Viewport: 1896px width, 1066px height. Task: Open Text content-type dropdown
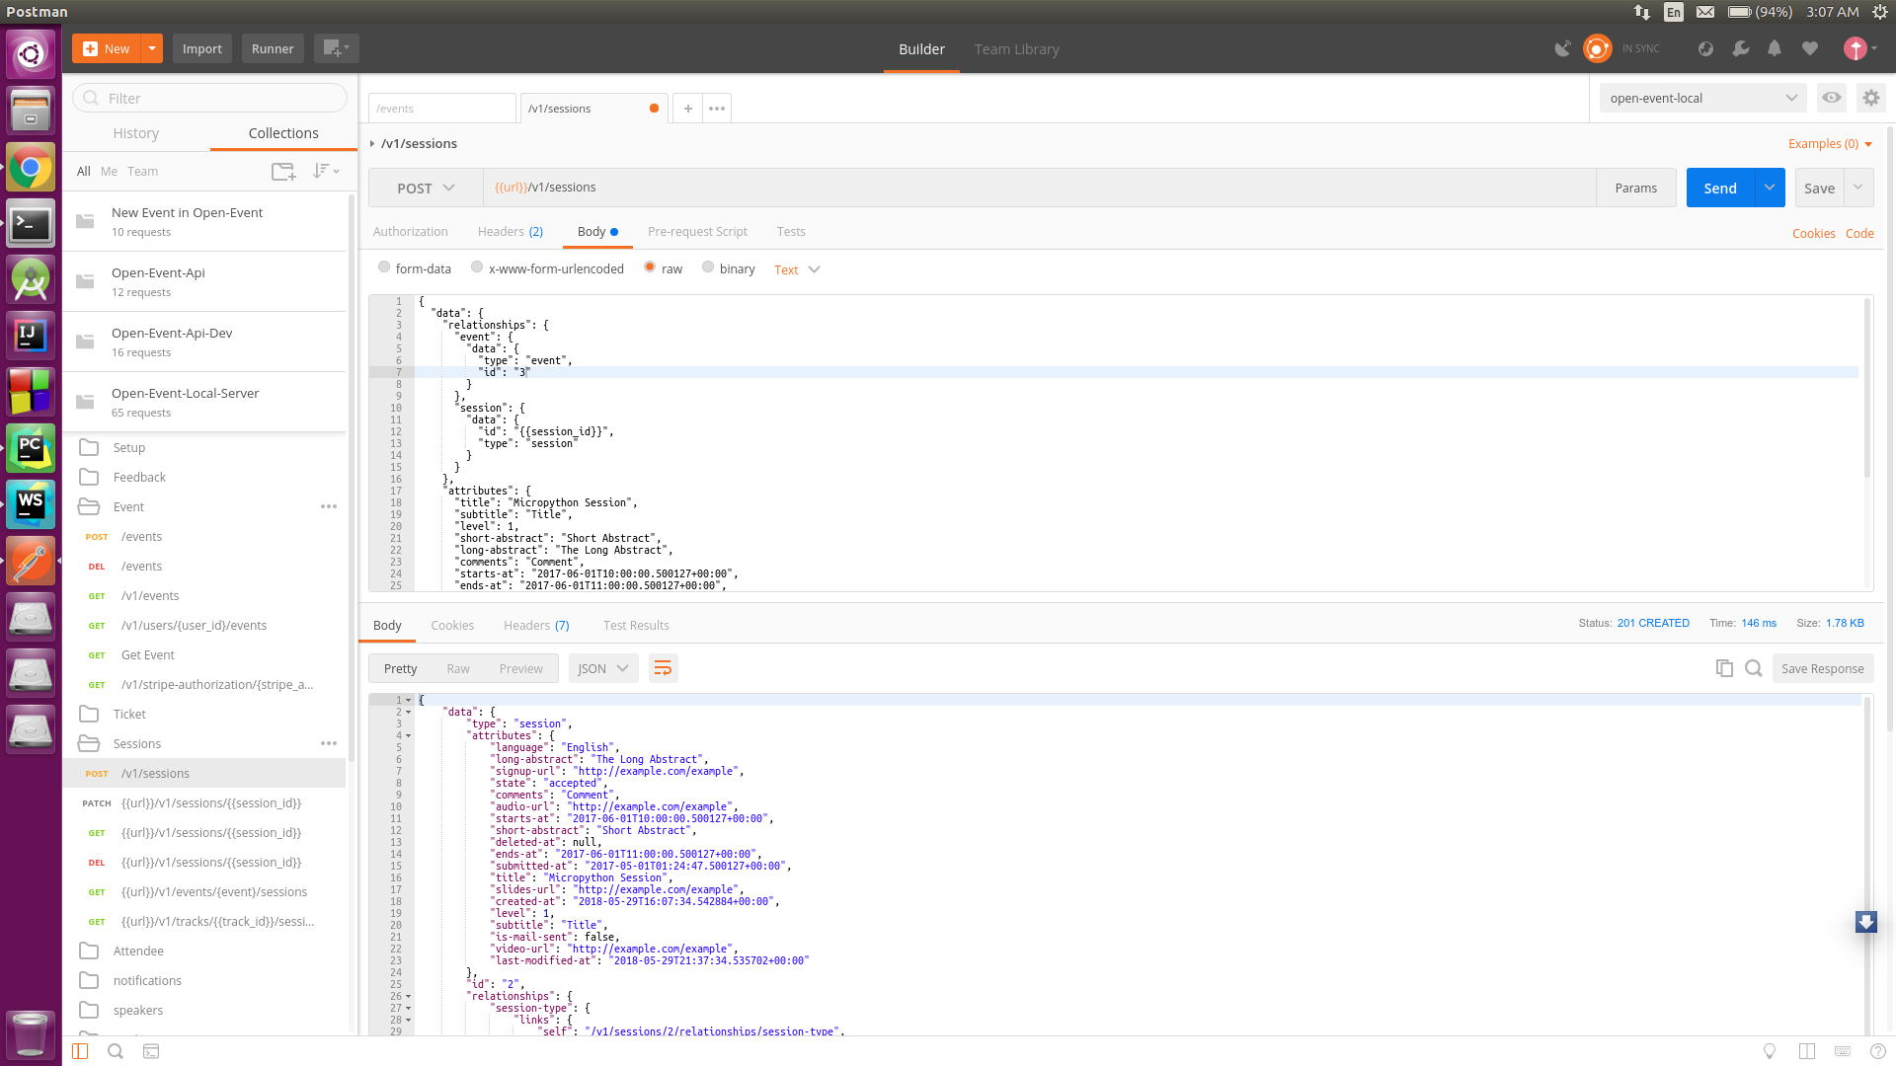798,269
